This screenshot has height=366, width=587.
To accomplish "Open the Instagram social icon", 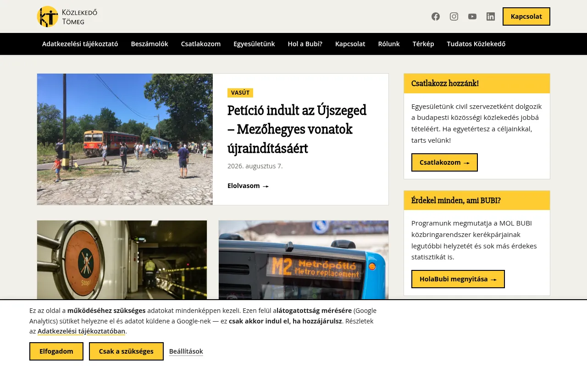I will click(x=454, y=16).
